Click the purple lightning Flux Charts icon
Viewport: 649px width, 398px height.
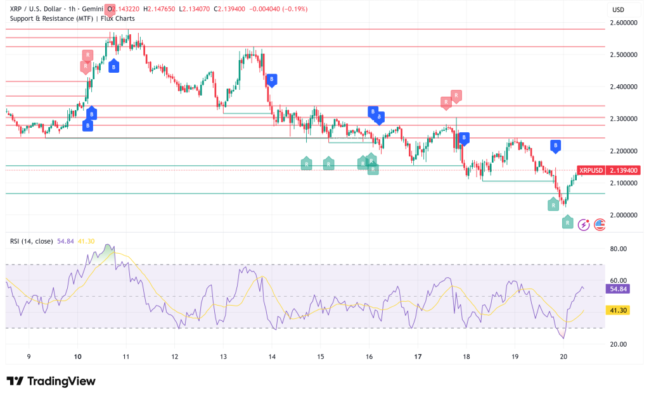(x=583, y=225)
